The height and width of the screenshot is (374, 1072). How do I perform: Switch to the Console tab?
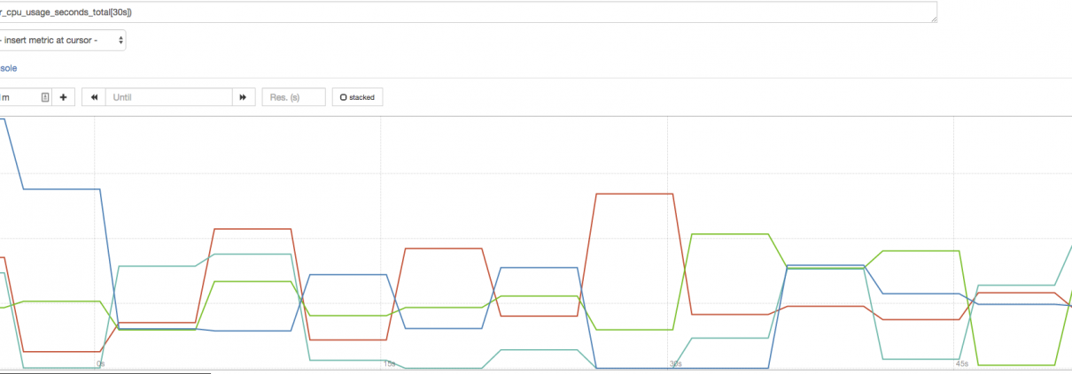pyautogui.click(x=8, y=68)
